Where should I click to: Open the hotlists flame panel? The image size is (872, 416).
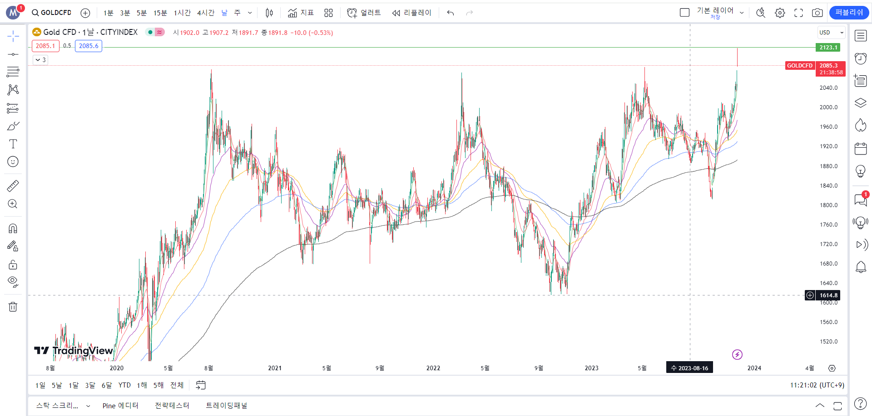(x=861, y=126)
